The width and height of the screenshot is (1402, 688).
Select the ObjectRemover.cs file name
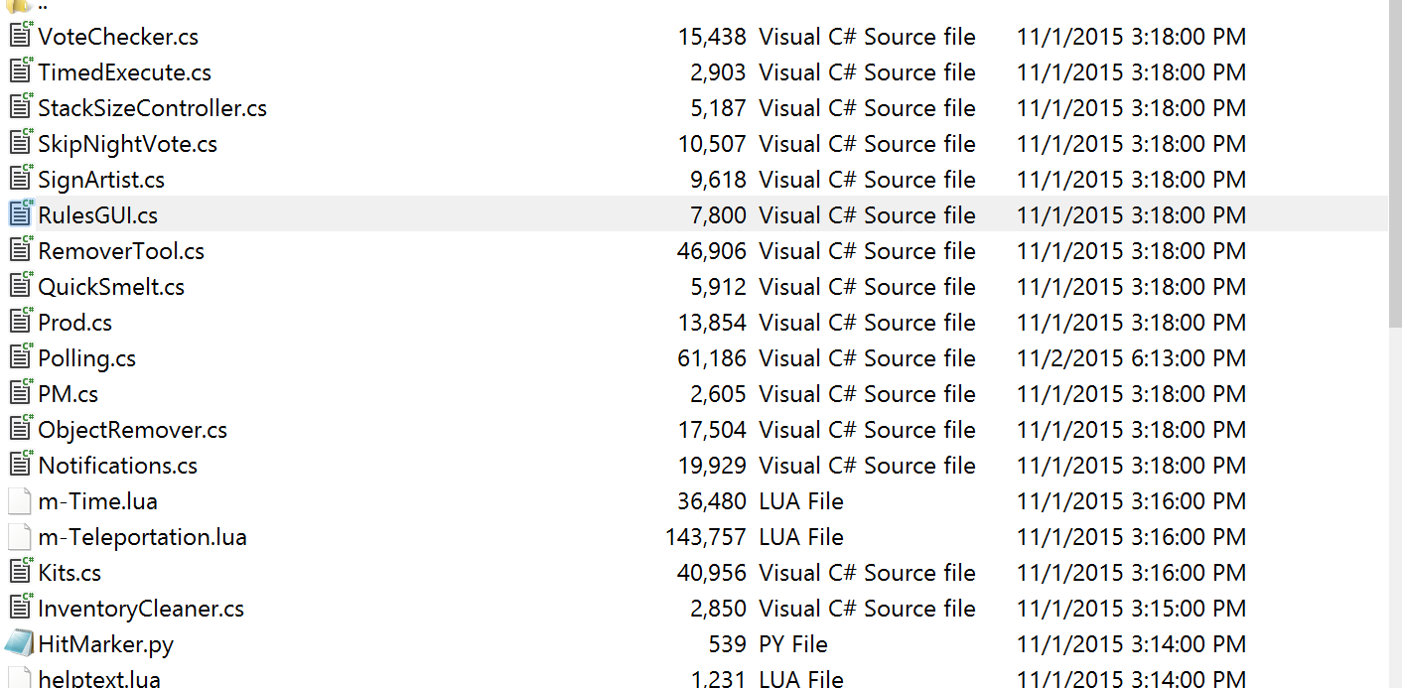pos(132,430)
